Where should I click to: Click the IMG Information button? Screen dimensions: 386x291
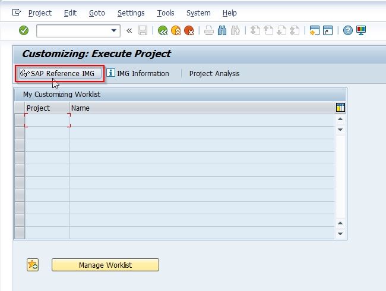(x=138, y=73)
